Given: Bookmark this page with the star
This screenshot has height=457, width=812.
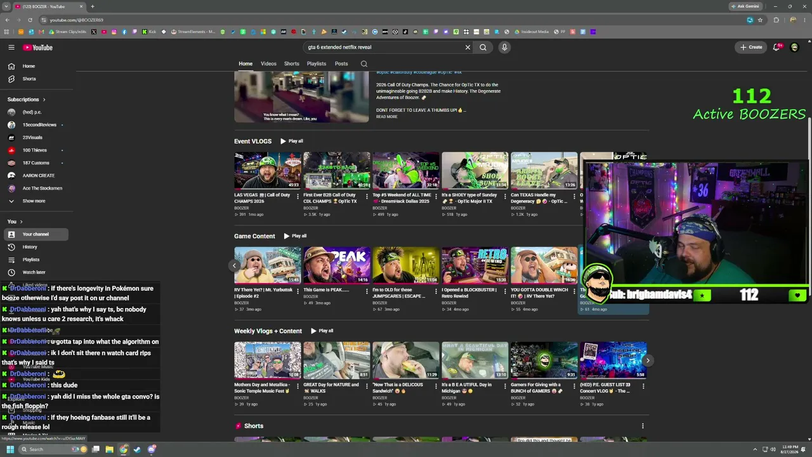Looking at the screenshot, I should click(x=760, y=20).
